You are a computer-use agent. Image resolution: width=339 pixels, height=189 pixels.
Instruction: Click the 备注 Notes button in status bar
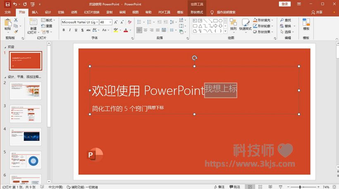[219, 187]
